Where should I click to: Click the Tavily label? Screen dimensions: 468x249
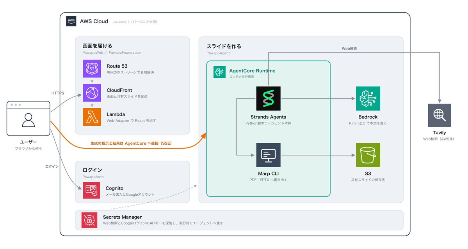(x=440, y=133)
